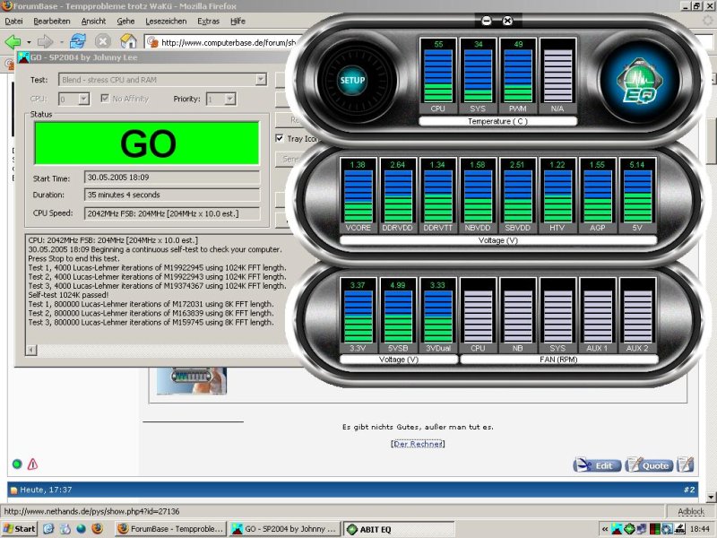This screenshot has height=538, width=717.
Task: Click the SP2004 volcano tray icon
Action: tap(617, 529)
